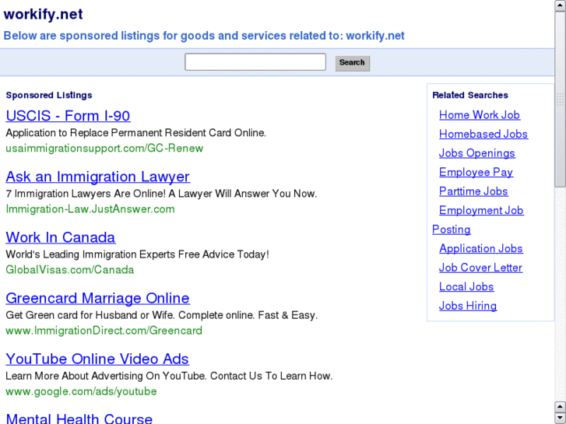Viewport: 566px width, 424px height.
Task: Click '7 Immigration Lawyers Are Online' description
Action: click(161, 194)
